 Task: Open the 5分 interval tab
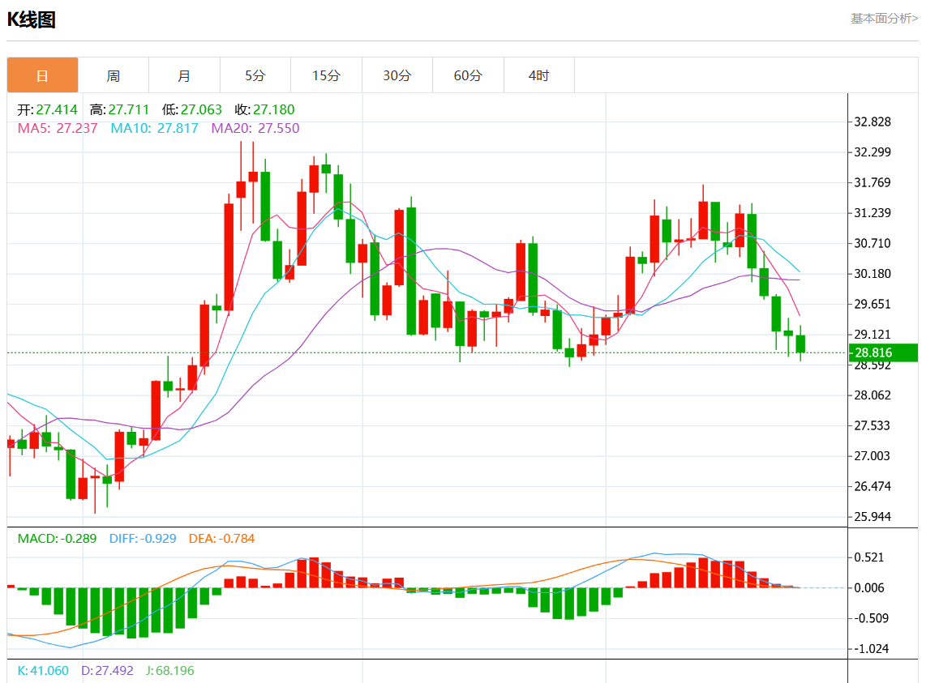[255, 75]
